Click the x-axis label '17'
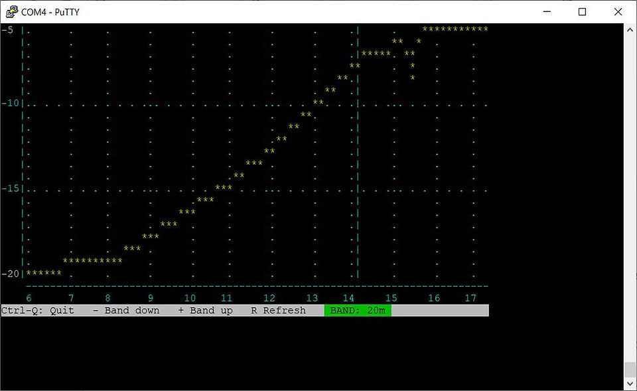 [470, 298]
